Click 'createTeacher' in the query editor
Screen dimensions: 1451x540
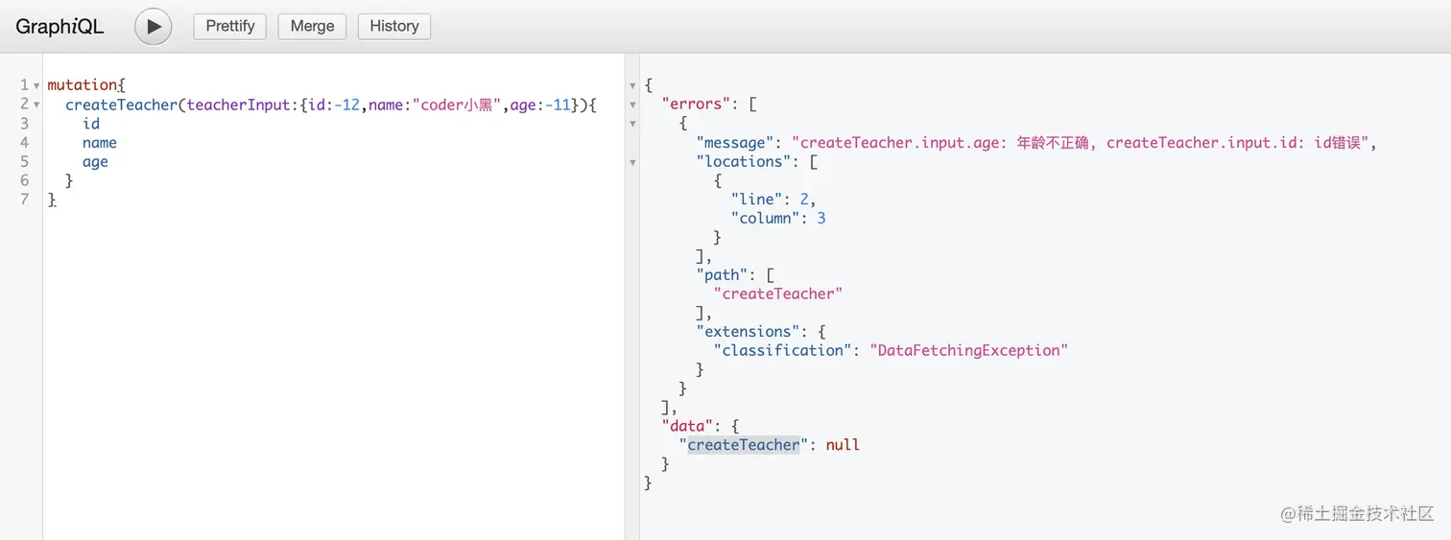[121, 105]
